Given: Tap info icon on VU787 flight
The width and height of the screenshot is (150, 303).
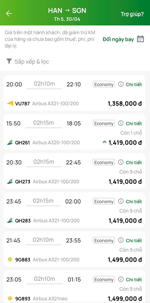Looking at the screenshot, I should tap(121, 84).
